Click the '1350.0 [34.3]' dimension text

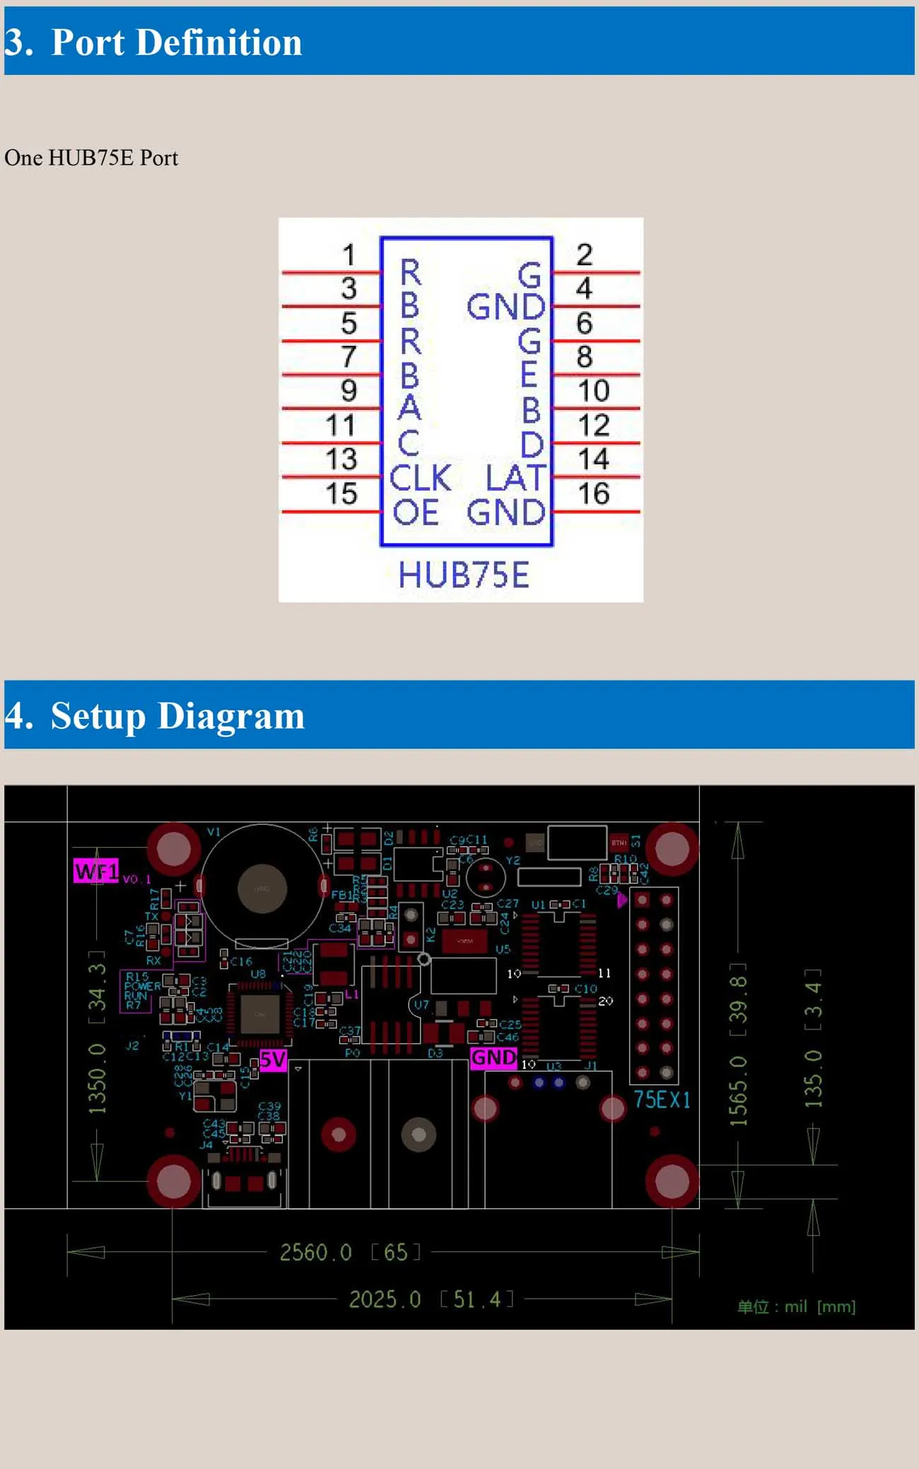pyautogui.click(x=97, y=1032)
